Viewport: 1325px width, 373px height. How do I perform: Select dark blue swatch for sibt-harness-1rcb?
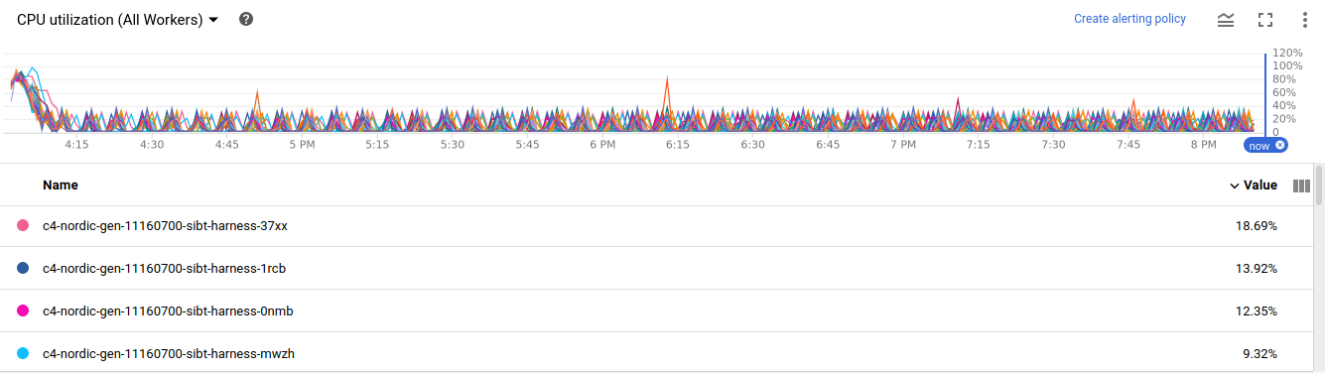click(x=23, y=269)
